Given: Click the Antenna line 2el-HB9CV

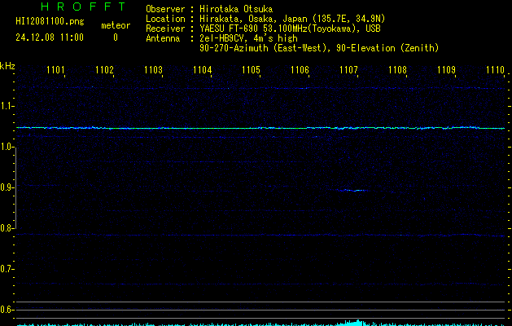Looking at the screenshot, I should click(x=221, y=38).
